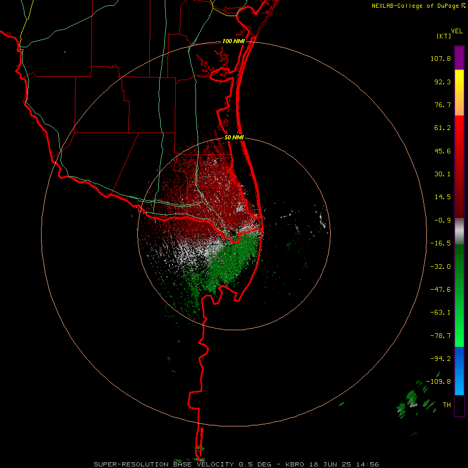Click the -47.6 legend value
Screen dimensions: 468x468
coord(440,290)
